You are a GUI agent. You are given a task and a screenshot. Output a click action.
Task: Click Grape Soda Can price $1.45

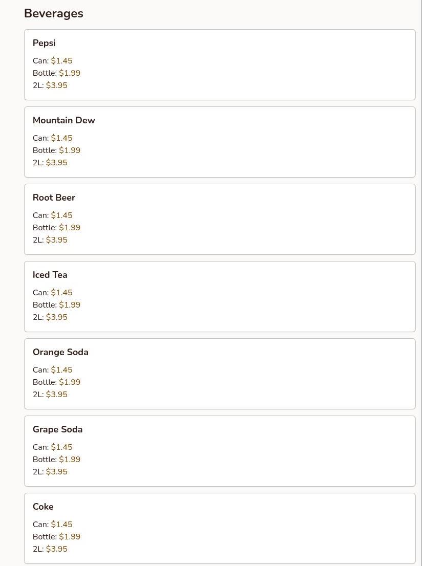click(x=62, y=447)
